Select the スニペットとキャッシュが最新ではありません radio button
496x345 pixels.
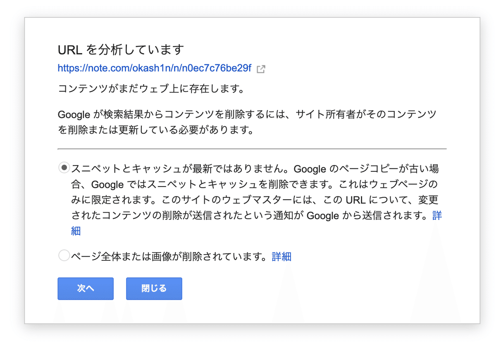64,168
